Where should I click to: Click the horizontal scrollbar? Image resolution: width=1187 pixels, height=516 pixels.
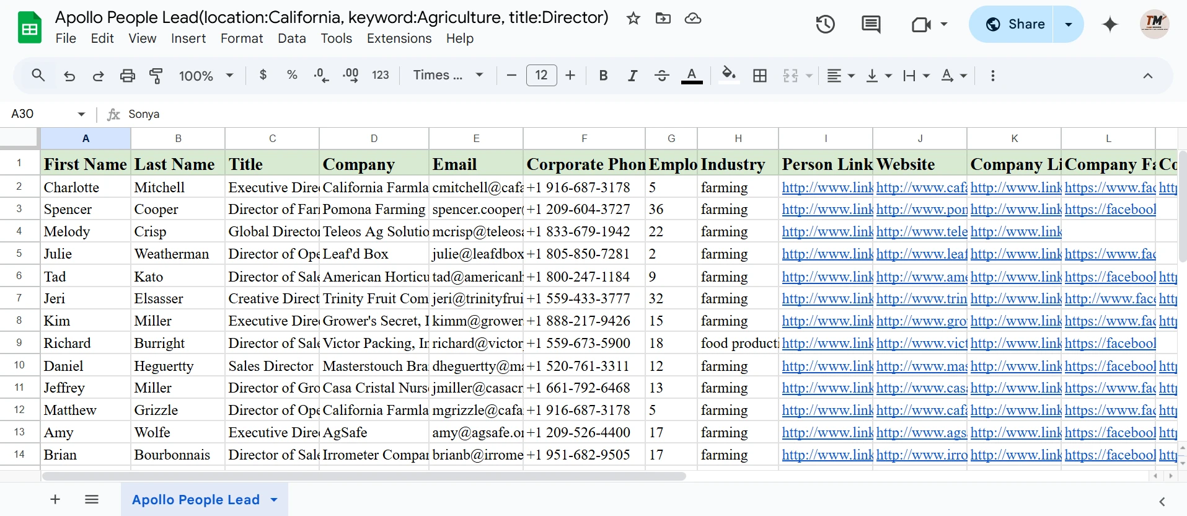pos(364,476)
